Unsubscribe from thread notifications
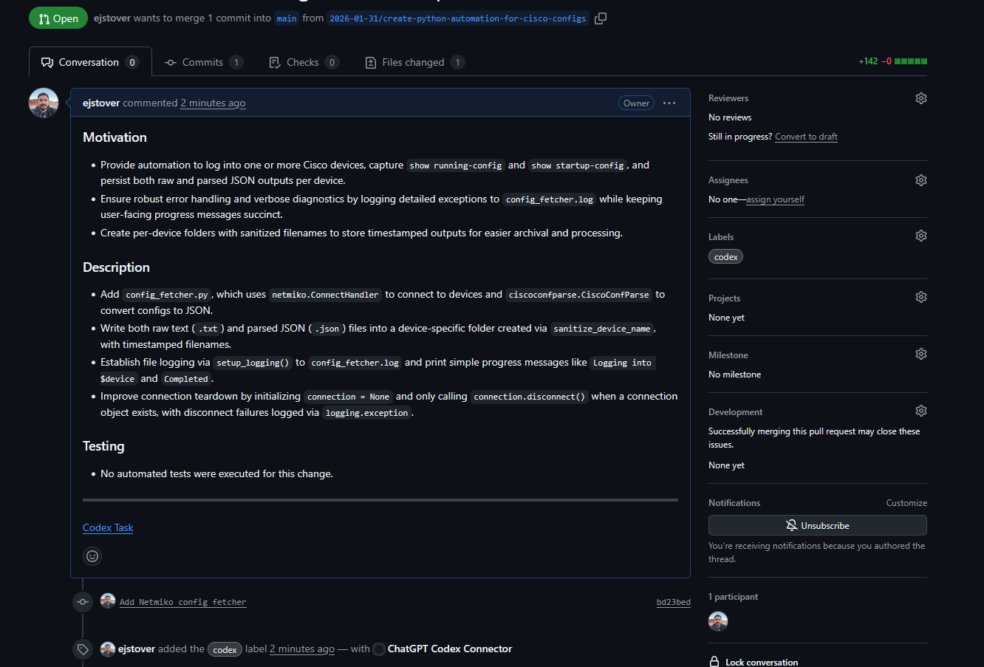This screenshot has height=667, width=984. pos(817,525)
